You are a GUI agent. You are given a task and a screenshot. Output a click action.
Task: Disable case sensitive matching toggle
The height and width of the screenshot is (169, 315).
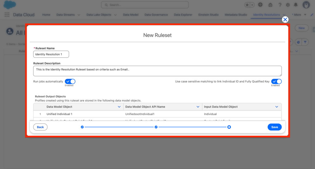[x=276, y=81]
